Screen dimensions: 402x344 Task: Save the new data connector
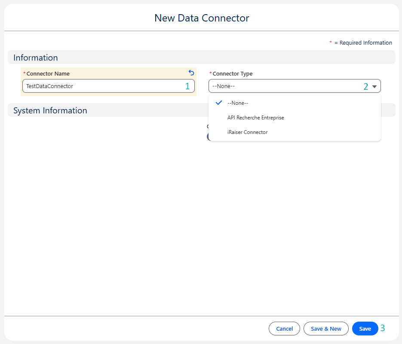(x=365, y=328)
